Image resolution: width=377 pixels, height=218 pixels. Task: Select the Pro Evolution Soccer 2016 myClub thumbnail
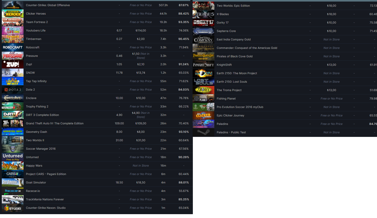pos(203,107)
